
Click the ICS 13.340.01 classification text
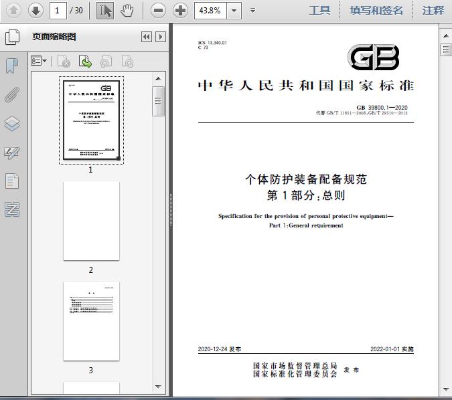212,43
